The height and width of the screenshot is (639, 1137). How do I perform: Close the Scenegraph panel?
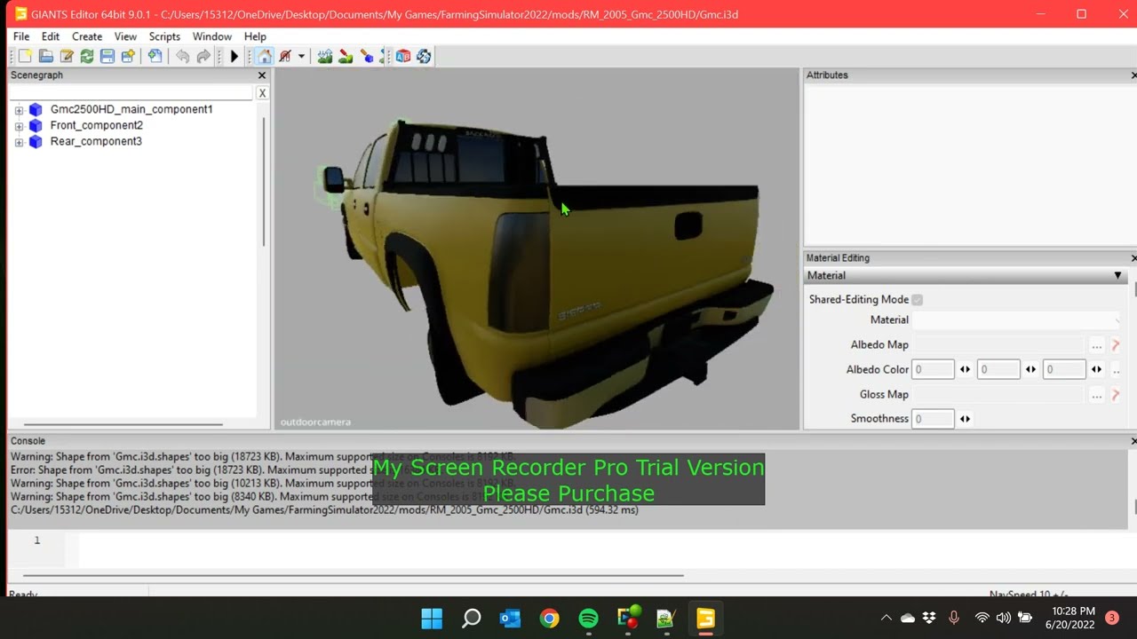(x=262, y=75)
